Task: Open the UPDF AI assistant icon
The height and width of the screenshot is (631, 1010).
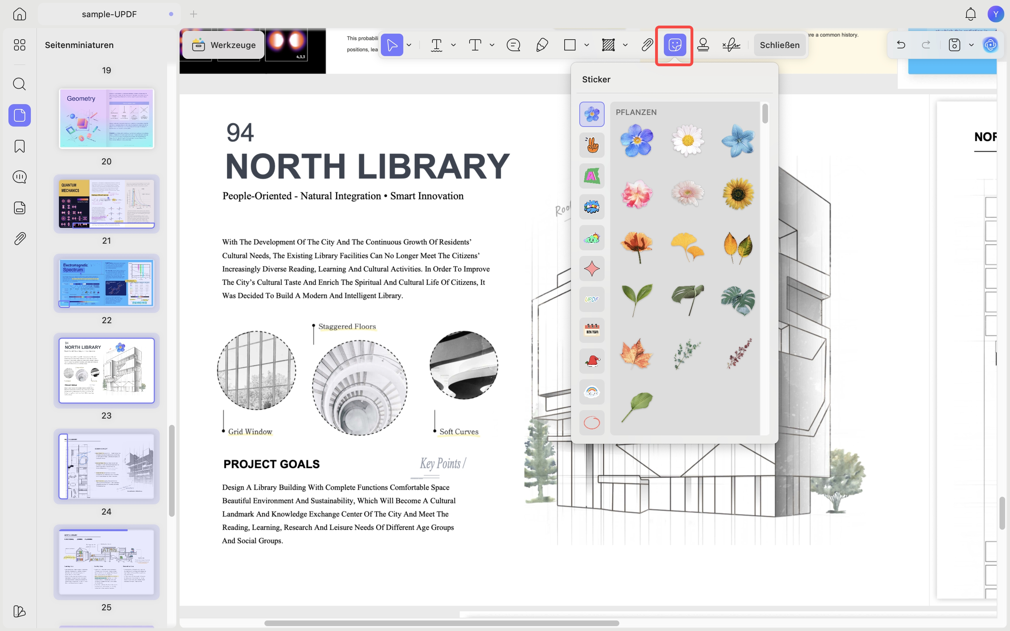Action: click(990, 45)
